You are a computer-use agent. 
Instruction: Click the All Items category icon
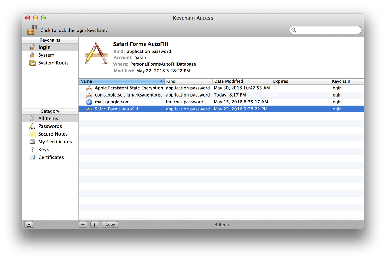tap(32, 118)
